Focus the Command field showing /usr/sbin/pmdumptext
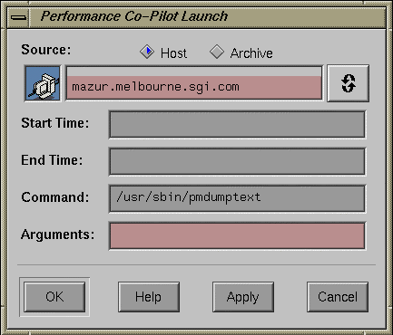This screenshot has width=393, height=335. tap(237, 199)
